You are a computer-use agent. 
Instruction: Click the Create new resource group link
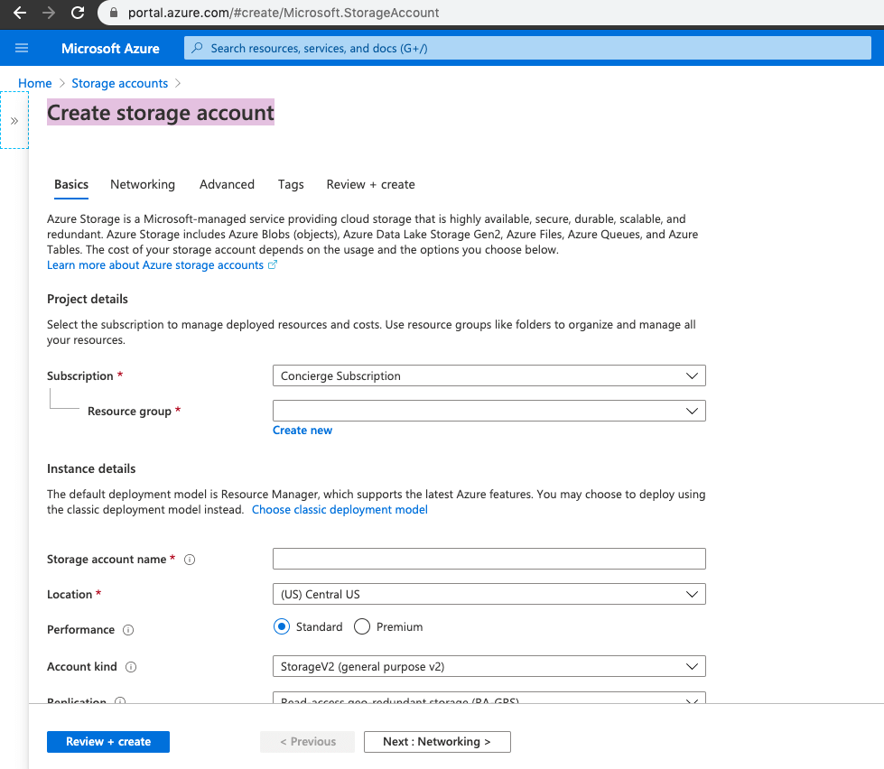tap(302, 431)
